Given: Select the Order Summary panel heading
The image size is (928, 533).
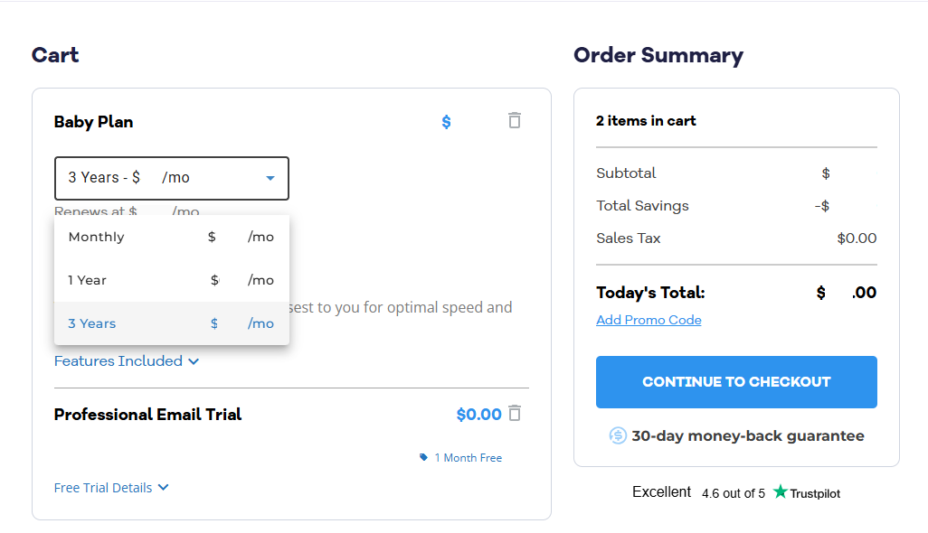Looking at the screenshot, I should [657, 55].
